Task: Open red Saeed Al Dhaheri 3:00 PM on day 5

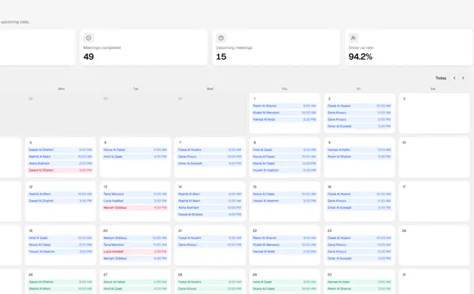Action: (x=60, y=170)
